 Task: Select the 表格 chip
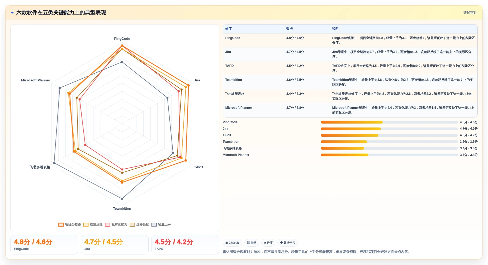252,243
